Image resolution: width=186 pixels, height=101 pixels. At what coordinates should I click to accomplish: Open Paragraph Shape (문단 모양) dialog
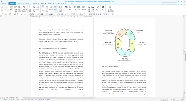tap(34, 9)
